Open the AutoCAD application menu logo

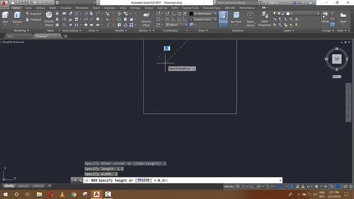pos(4,4)
